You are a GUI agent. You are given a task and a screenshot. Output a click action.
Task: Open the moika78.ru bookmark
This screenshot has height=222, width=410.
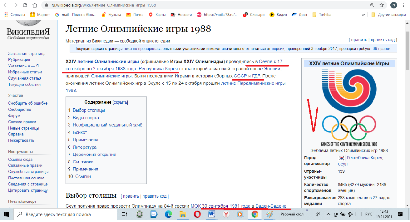(x=217, y=15)
